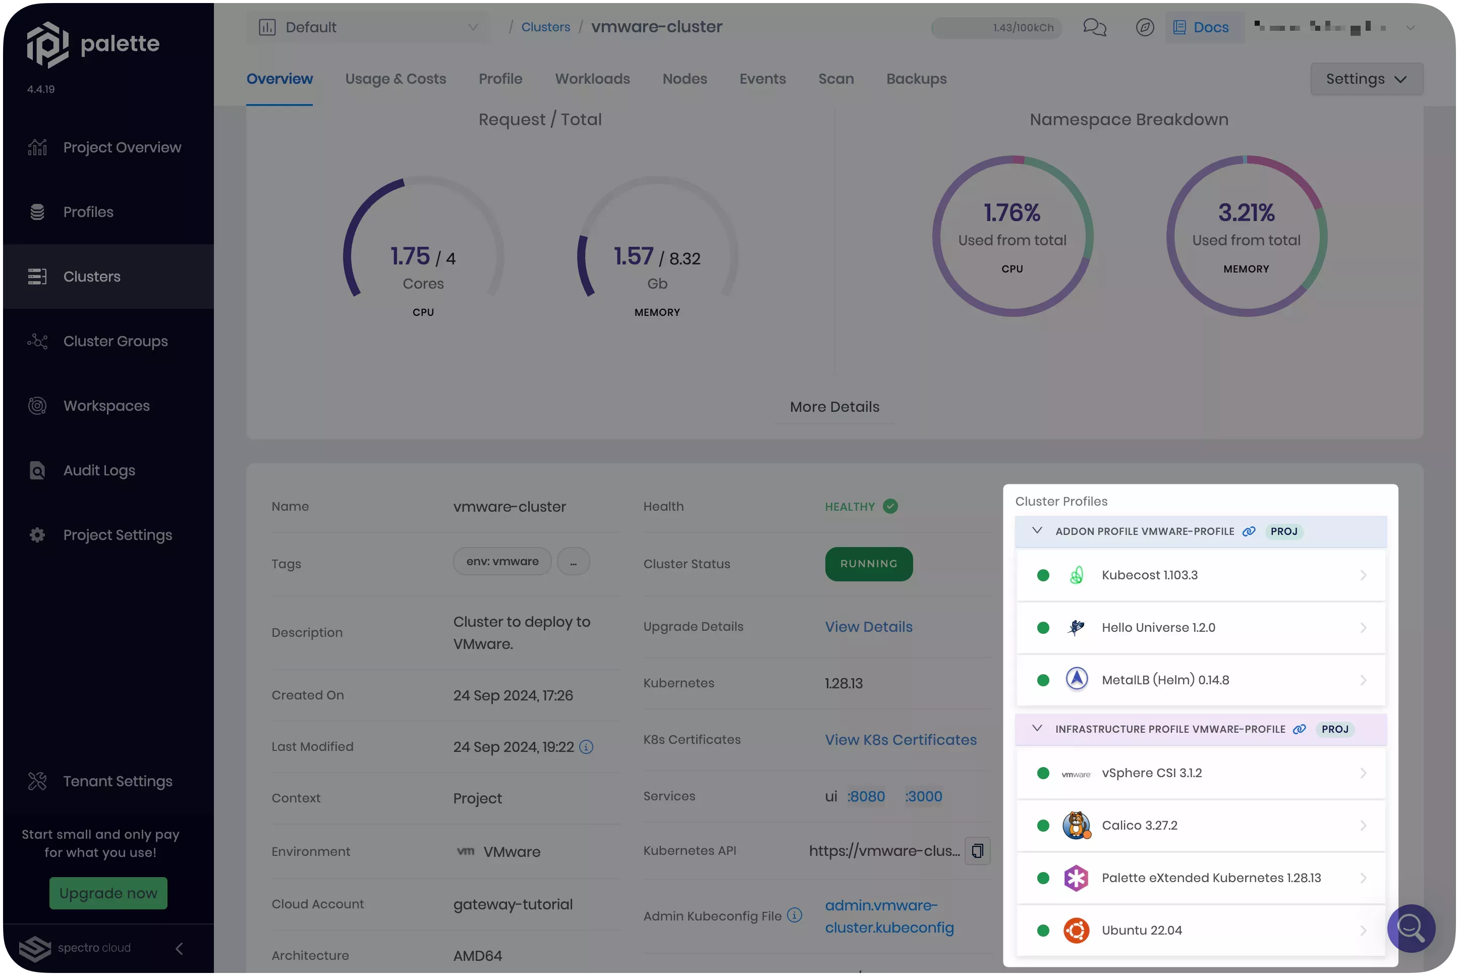
Task: Click the Project Settings gear icon
Action: click(x=37, y=535)
